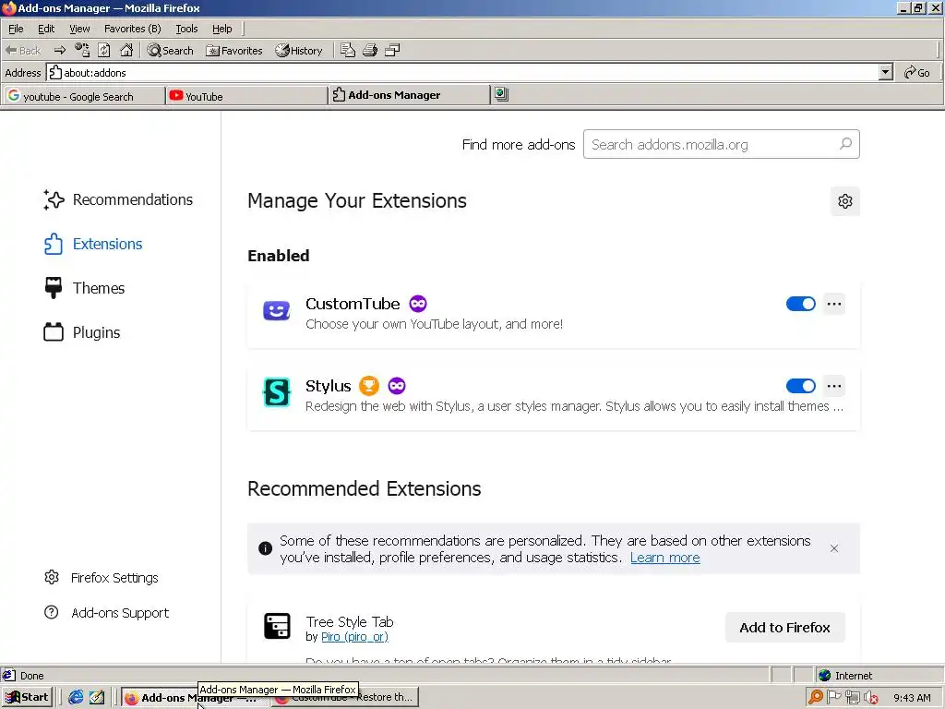Open the Favorites (B) menu

[x=133, y=29]
